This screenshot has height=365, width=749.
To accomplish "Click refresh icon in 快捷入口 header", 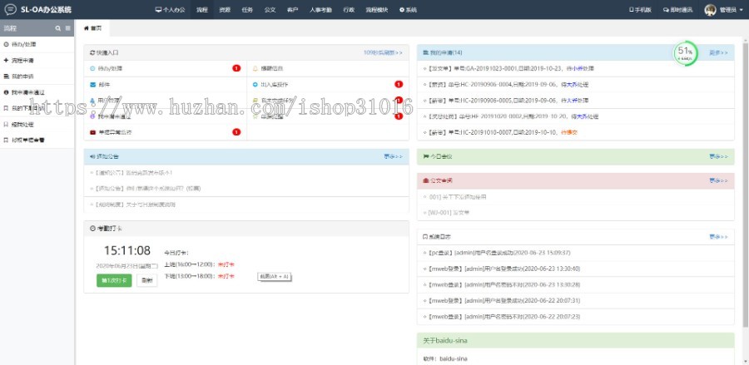I will point(92,52).
